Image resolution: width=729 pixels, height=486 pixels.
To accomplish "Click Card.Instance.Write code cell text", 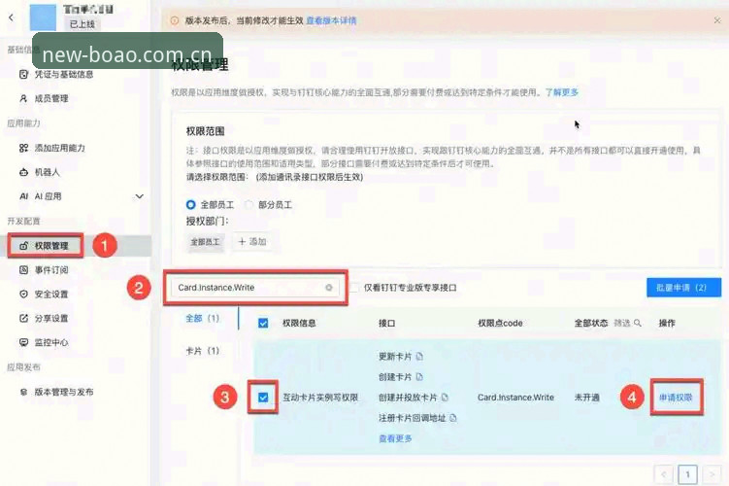I will coord(515,398).
